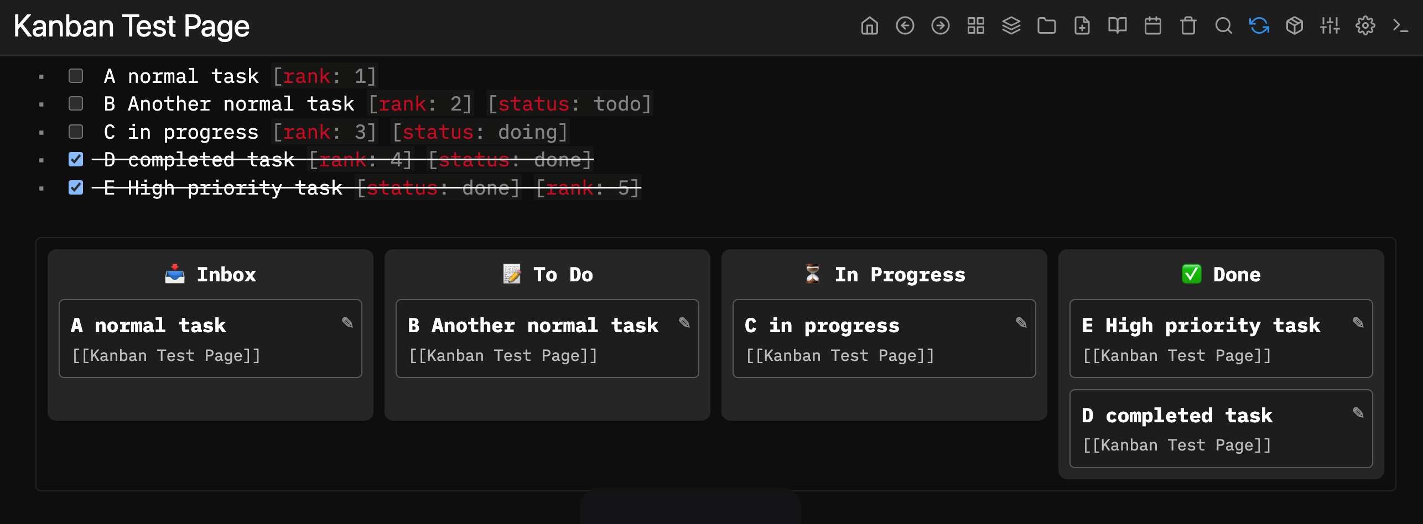
Task: Open the terminal command prompt icon
Action: [x=1400, y=26]
